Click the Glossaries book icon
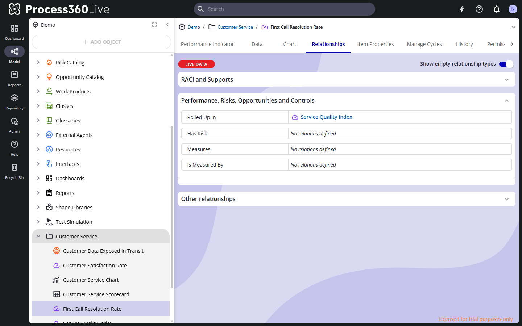522x326 pixels. [x=49, y=120]
